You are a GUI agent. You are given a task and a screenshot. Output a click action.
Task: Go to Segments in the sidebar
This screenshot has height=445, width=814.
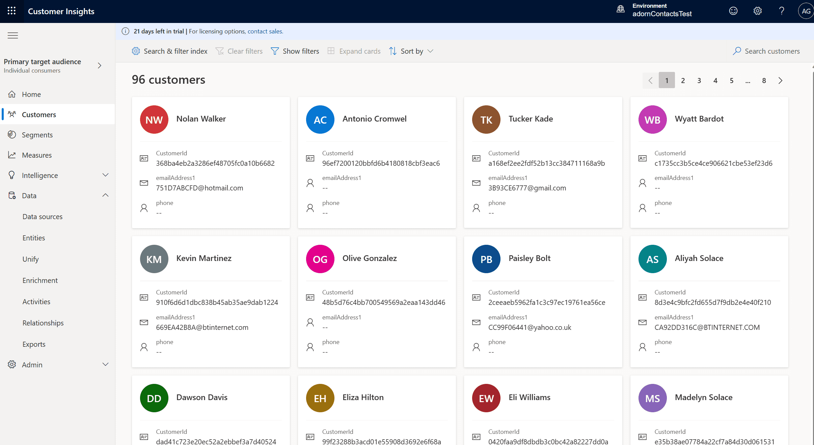[37, 135]
